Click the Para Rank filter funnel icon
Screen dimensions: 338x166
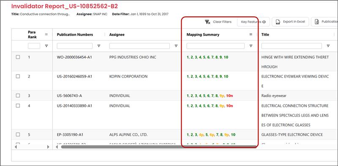click(46, 46)
